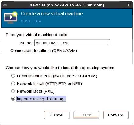Focus the Name field containing Virtual_HMC_Test
Screen dimensions: 134x125
click(72, 43)
